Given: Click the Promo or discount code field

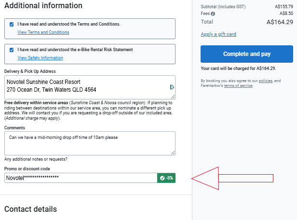Looking at the screenshot, I should (81, 178).
